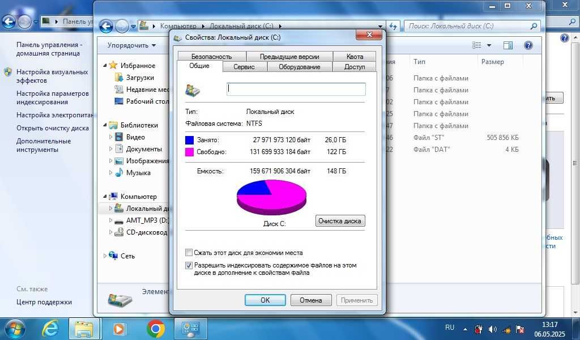
Task: Select the Изображения library
Action: click(142, 161)
